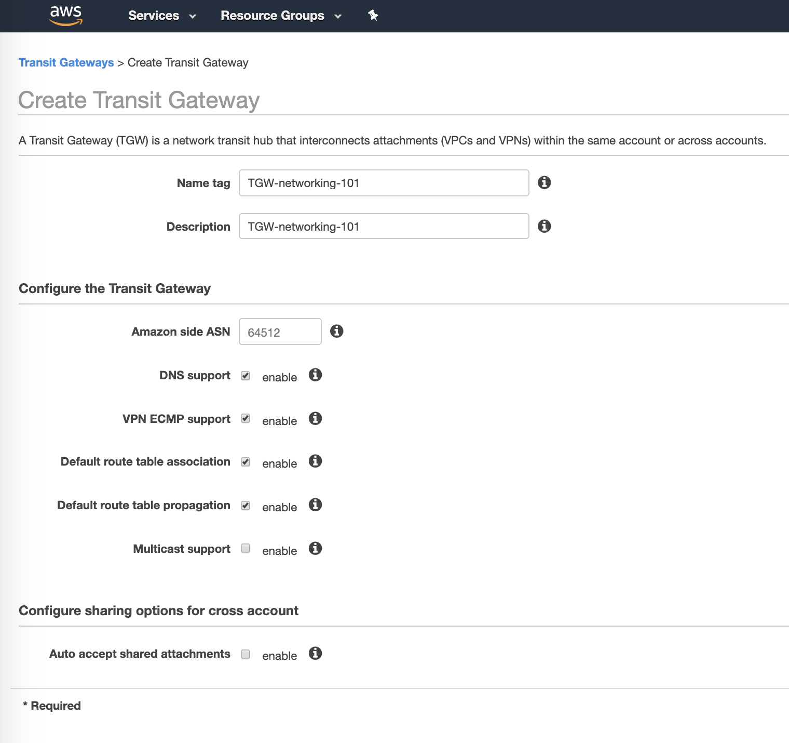Open DNS support info icon
The height and width of the screenshot is (743, 789).
tap(315, 375)
